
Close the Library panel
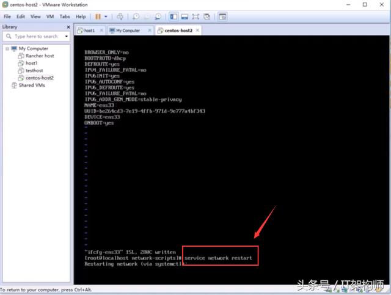(68, 27)
